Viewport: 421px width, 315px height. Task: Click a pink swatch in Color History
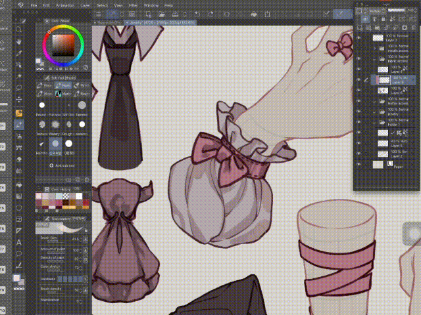pyautogui.click(x=59, y=201)
